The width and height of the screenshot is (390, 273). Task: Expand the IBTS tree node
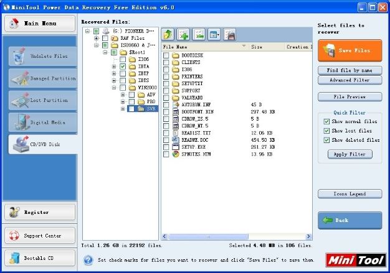114,80
